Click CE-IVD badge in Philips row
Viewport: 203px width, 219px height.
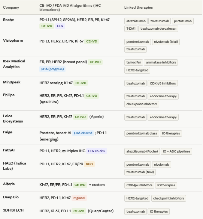point(92,96)
